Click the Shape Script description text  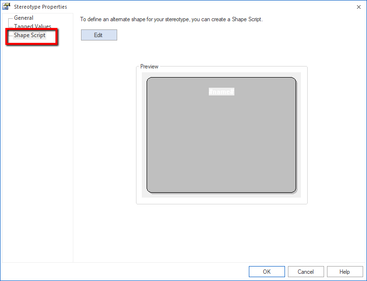171,20
